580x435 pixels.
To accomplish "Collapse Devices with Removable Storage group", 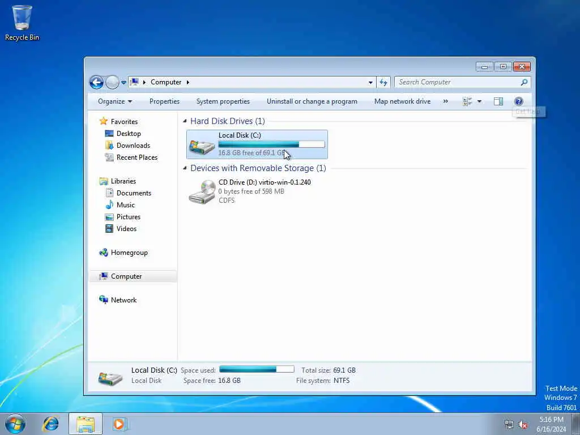I will [x=185, y=168].
